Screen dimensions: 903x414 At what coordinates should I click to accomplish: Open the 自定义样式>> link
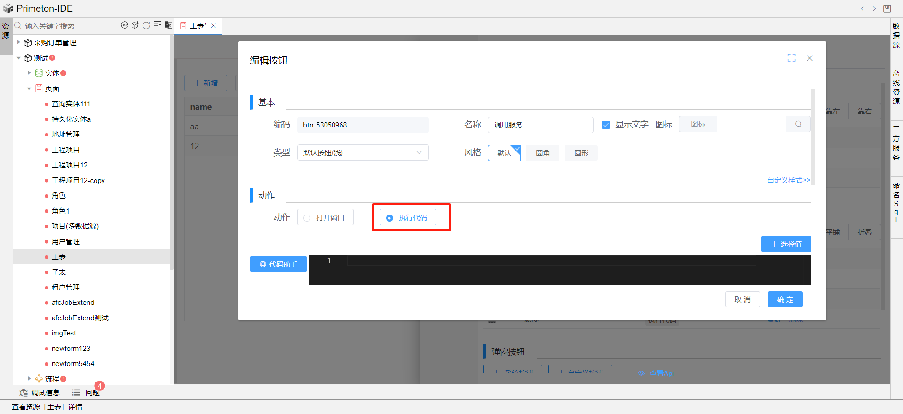coord(788,180)
